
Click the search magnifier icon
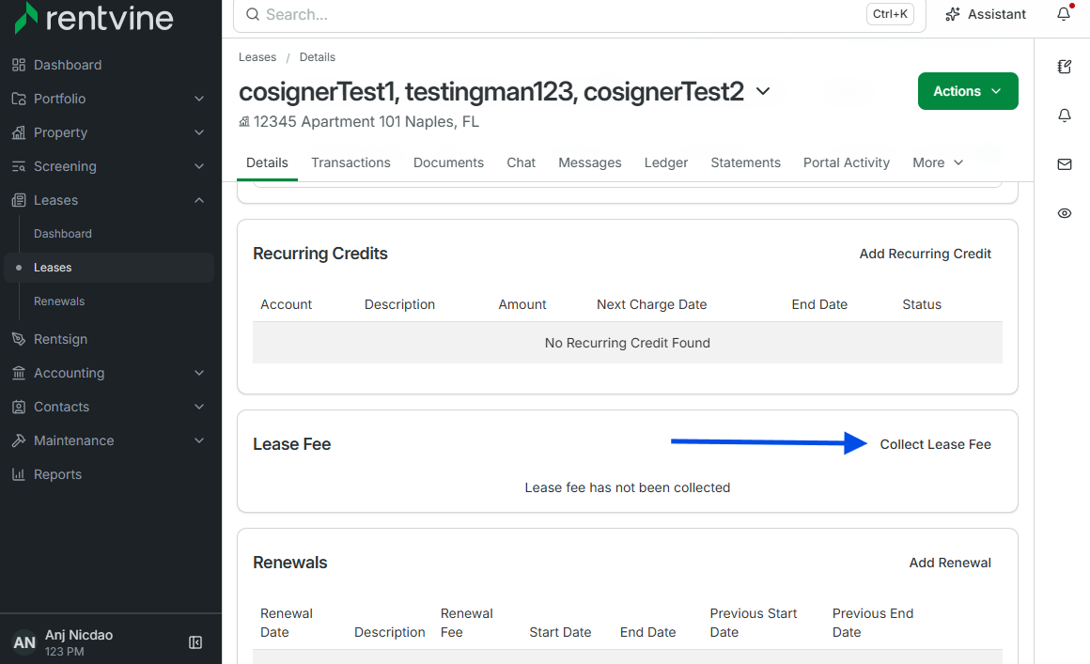tap(253, 15)
